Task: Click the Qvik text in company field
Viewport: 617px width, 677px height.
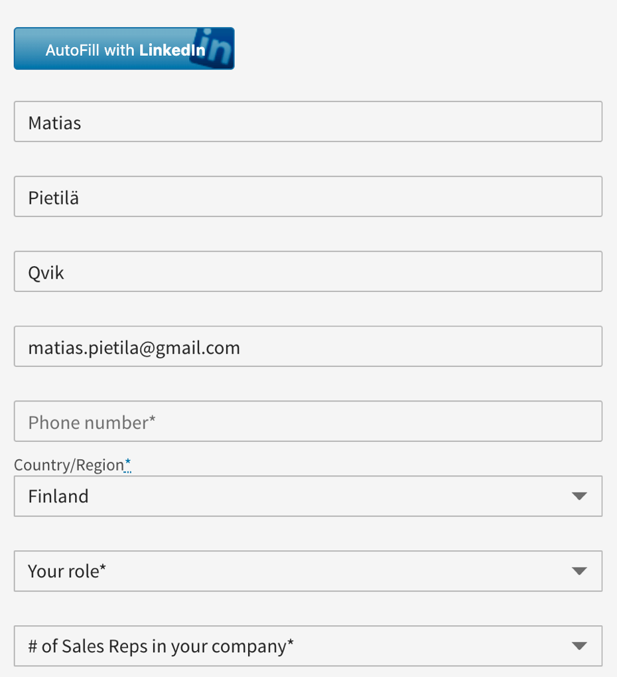Action: (x=46, y=273)
